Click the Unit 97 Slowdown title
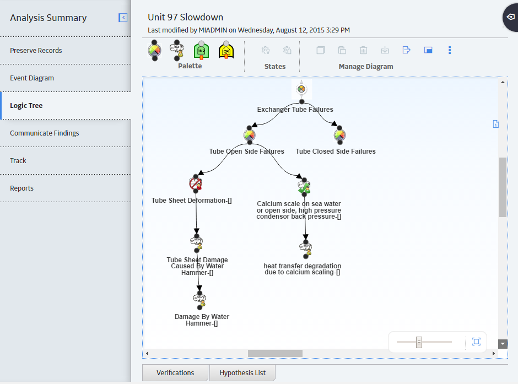518x384 pixels. point(185,17)
